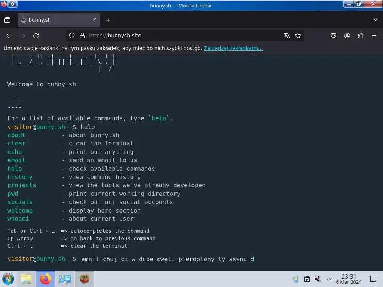
Task: Open the Firefox hamburger application menu
Action: point(374,36)
